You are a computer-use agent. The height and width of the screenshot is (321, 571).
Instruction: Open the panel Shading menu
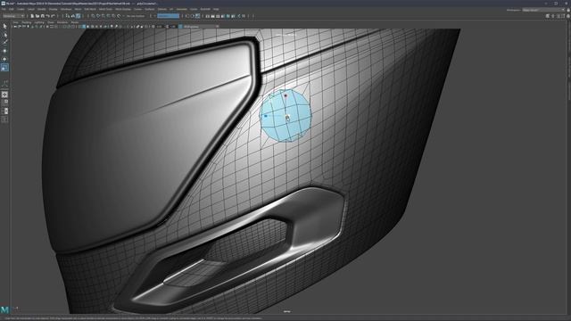coord(26,22)
